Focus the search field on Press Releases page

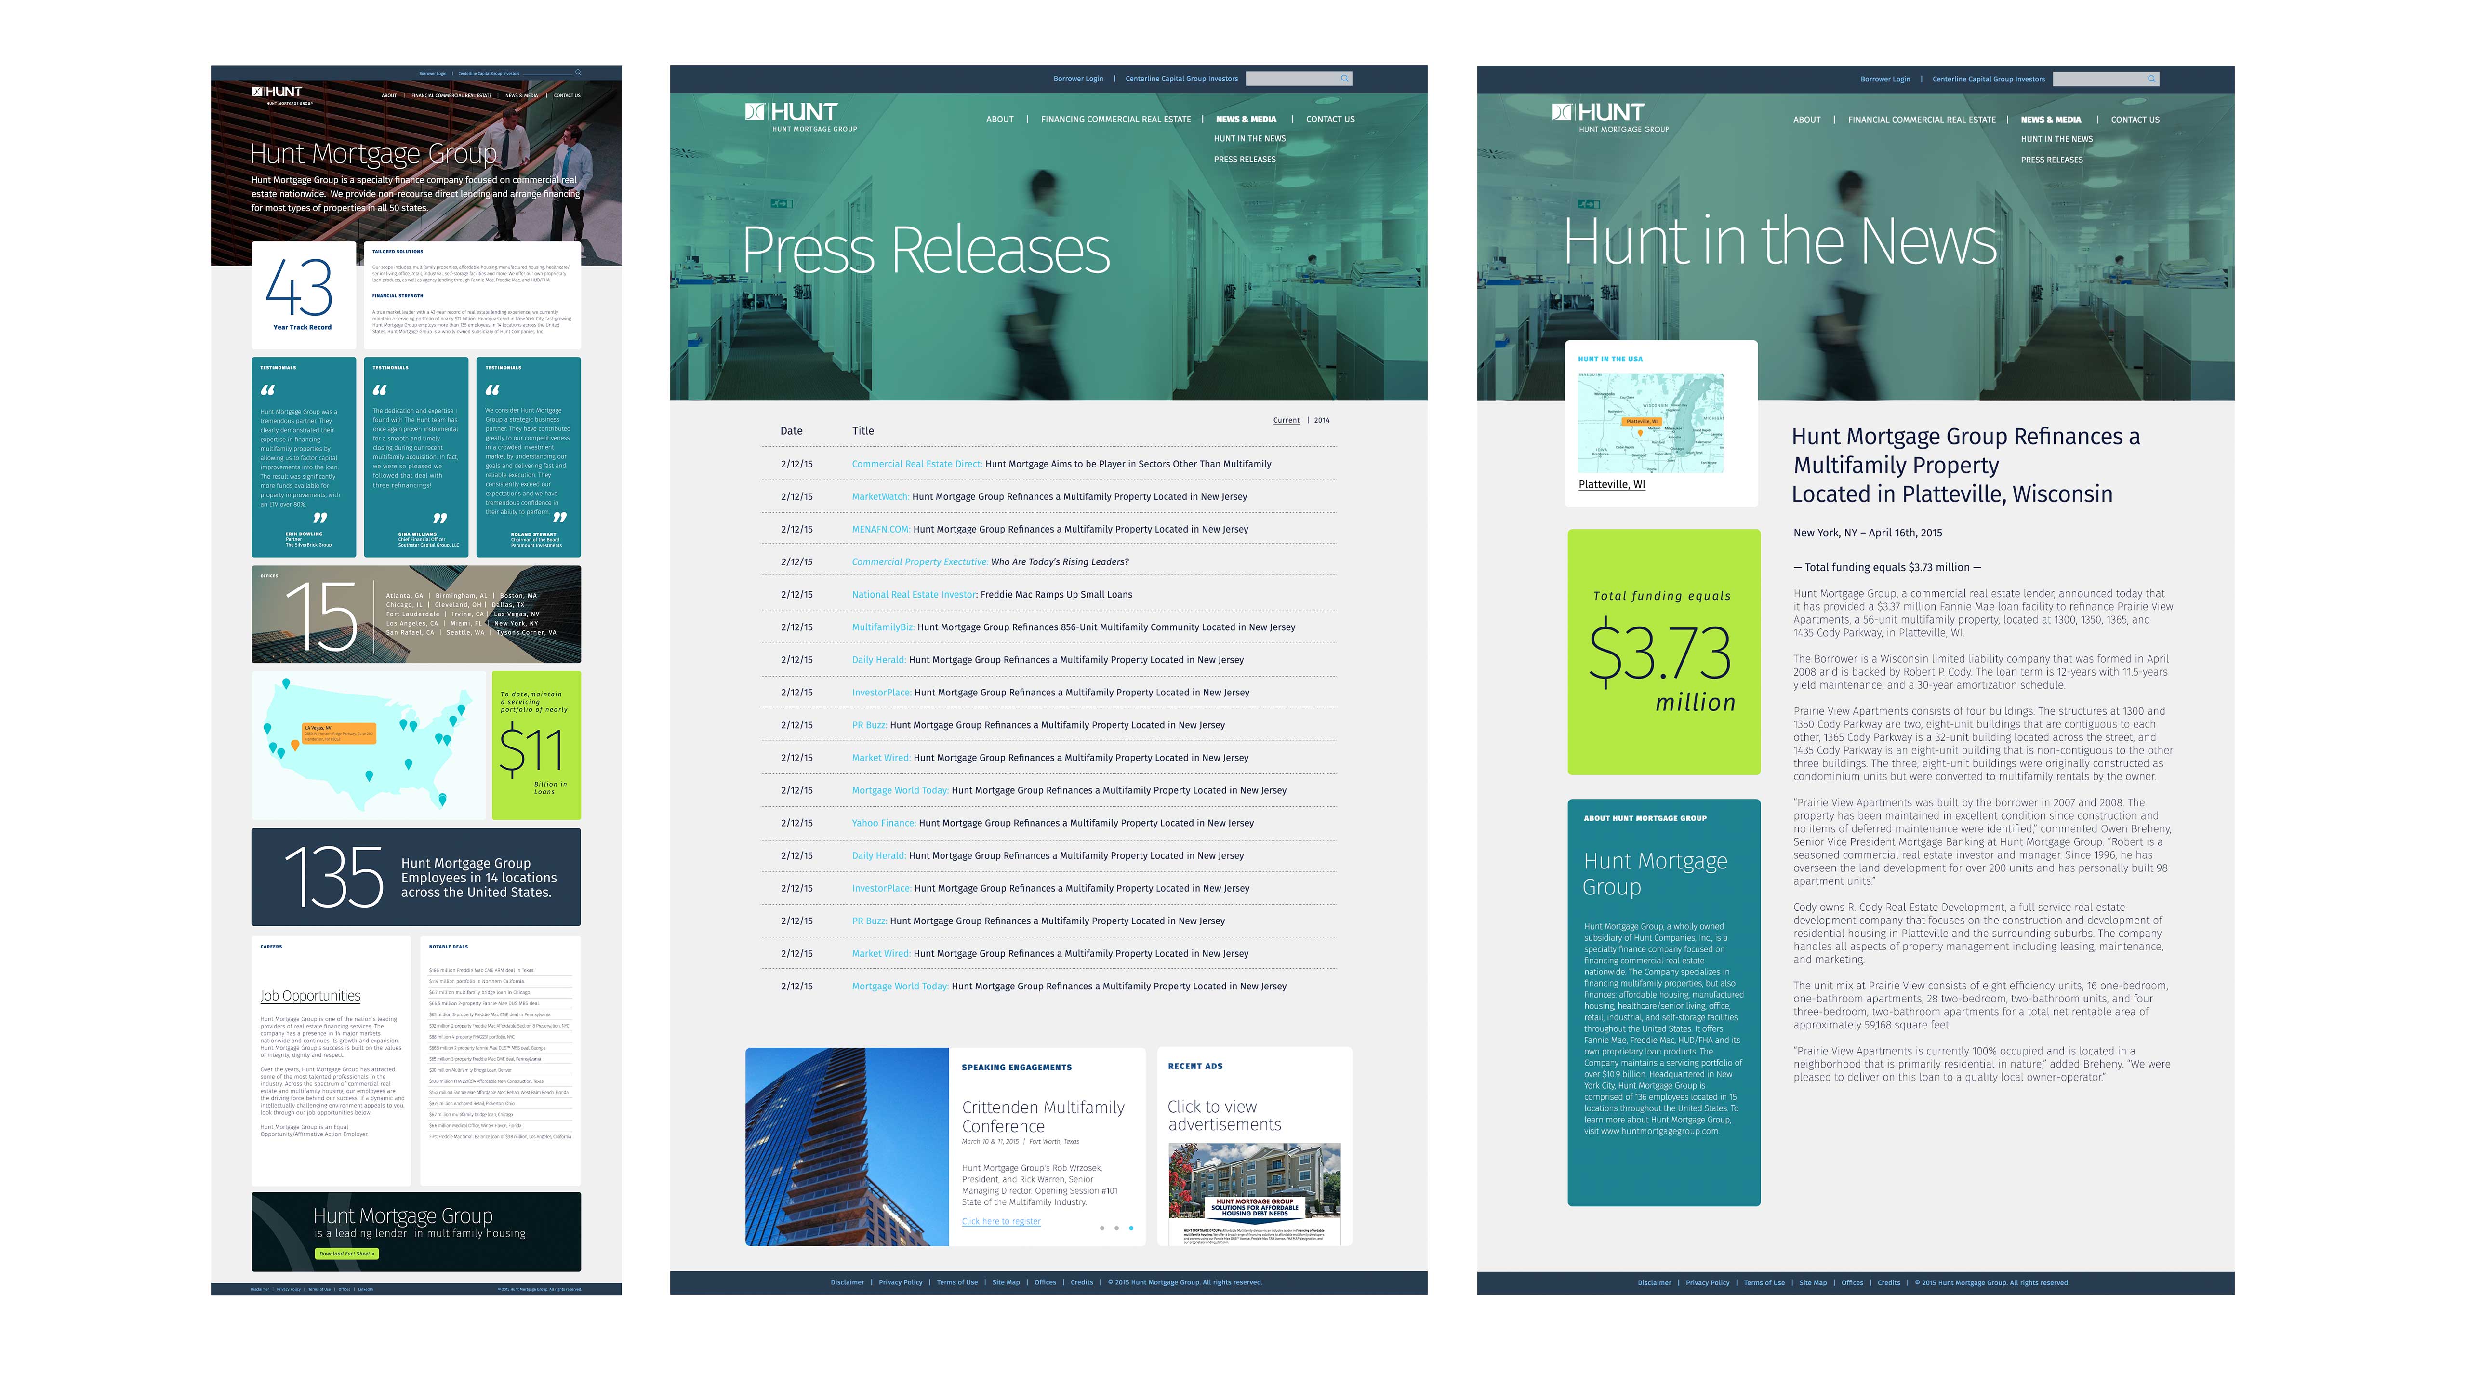(1299, 79)
